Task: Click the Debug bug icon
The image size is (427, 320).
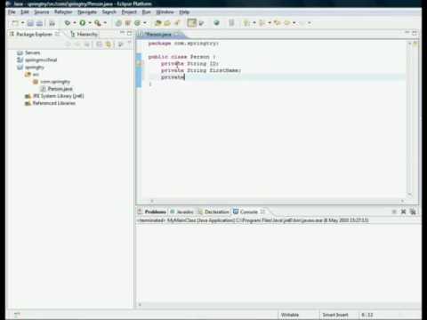Action: (x=68, y=23)
